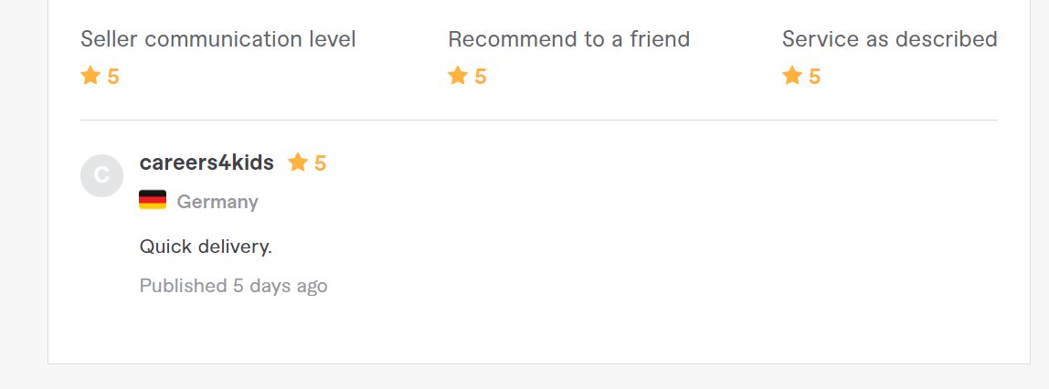Click the divider line above the review
This screenshot has height=389, width=1049.
[539, 120]
